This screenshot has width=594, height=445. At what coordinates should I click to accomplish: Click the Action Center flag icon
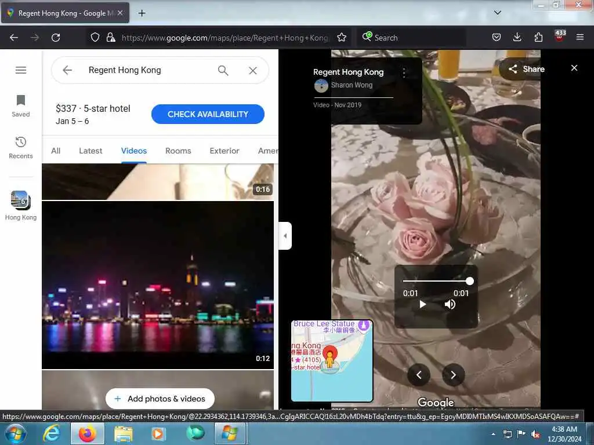coord(521,434)
